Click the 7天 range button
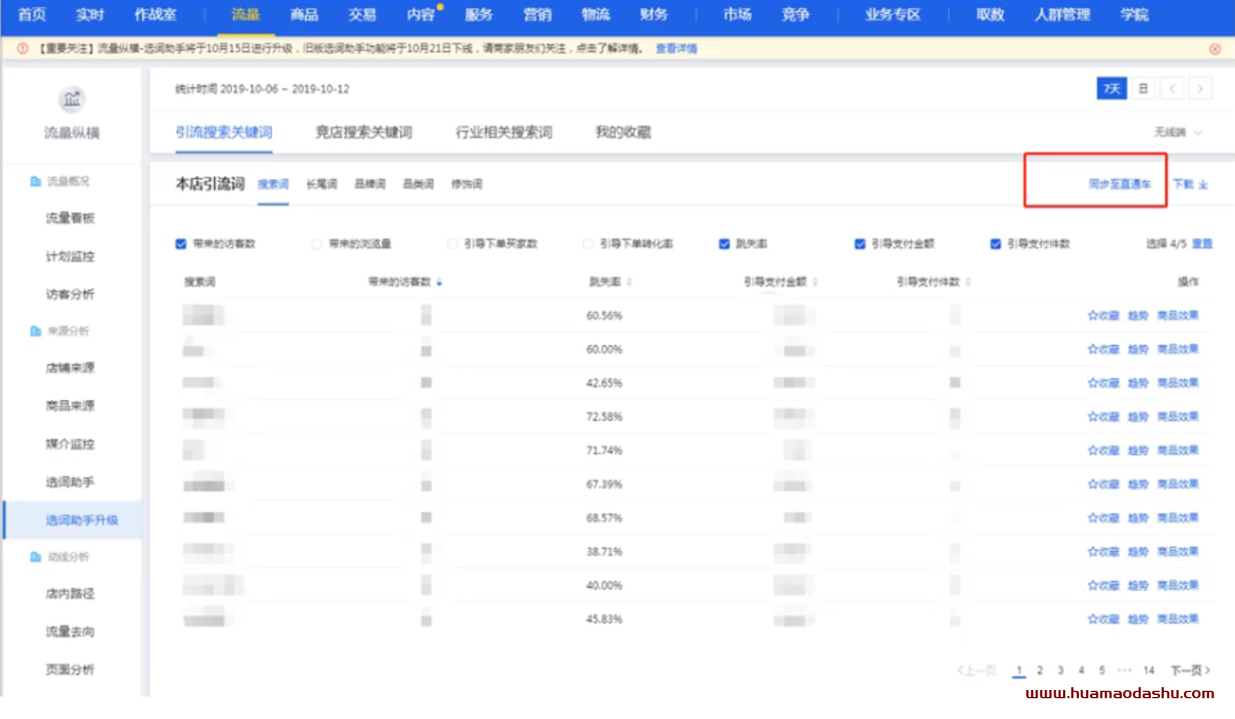Screen dimensions: 1235x719 (1111, 88)
